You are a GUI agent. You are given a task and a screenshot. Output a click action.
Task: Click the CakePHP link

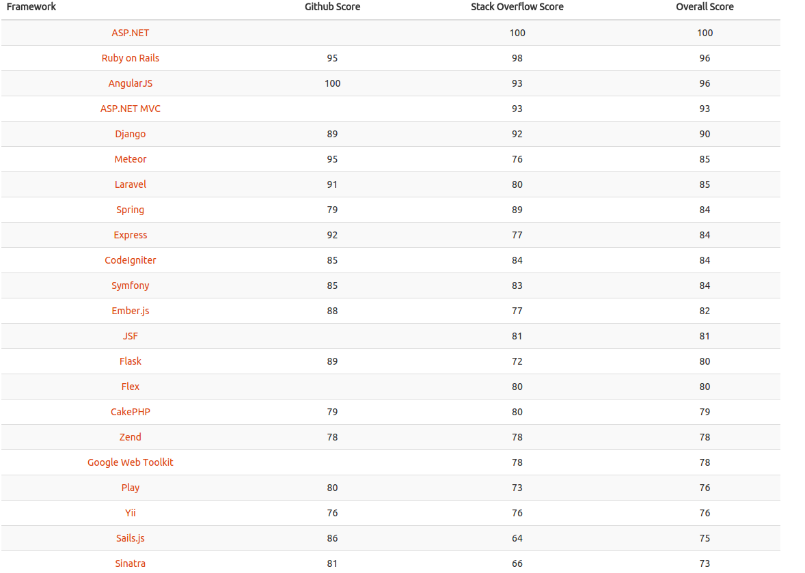click(x=131, y=412)
